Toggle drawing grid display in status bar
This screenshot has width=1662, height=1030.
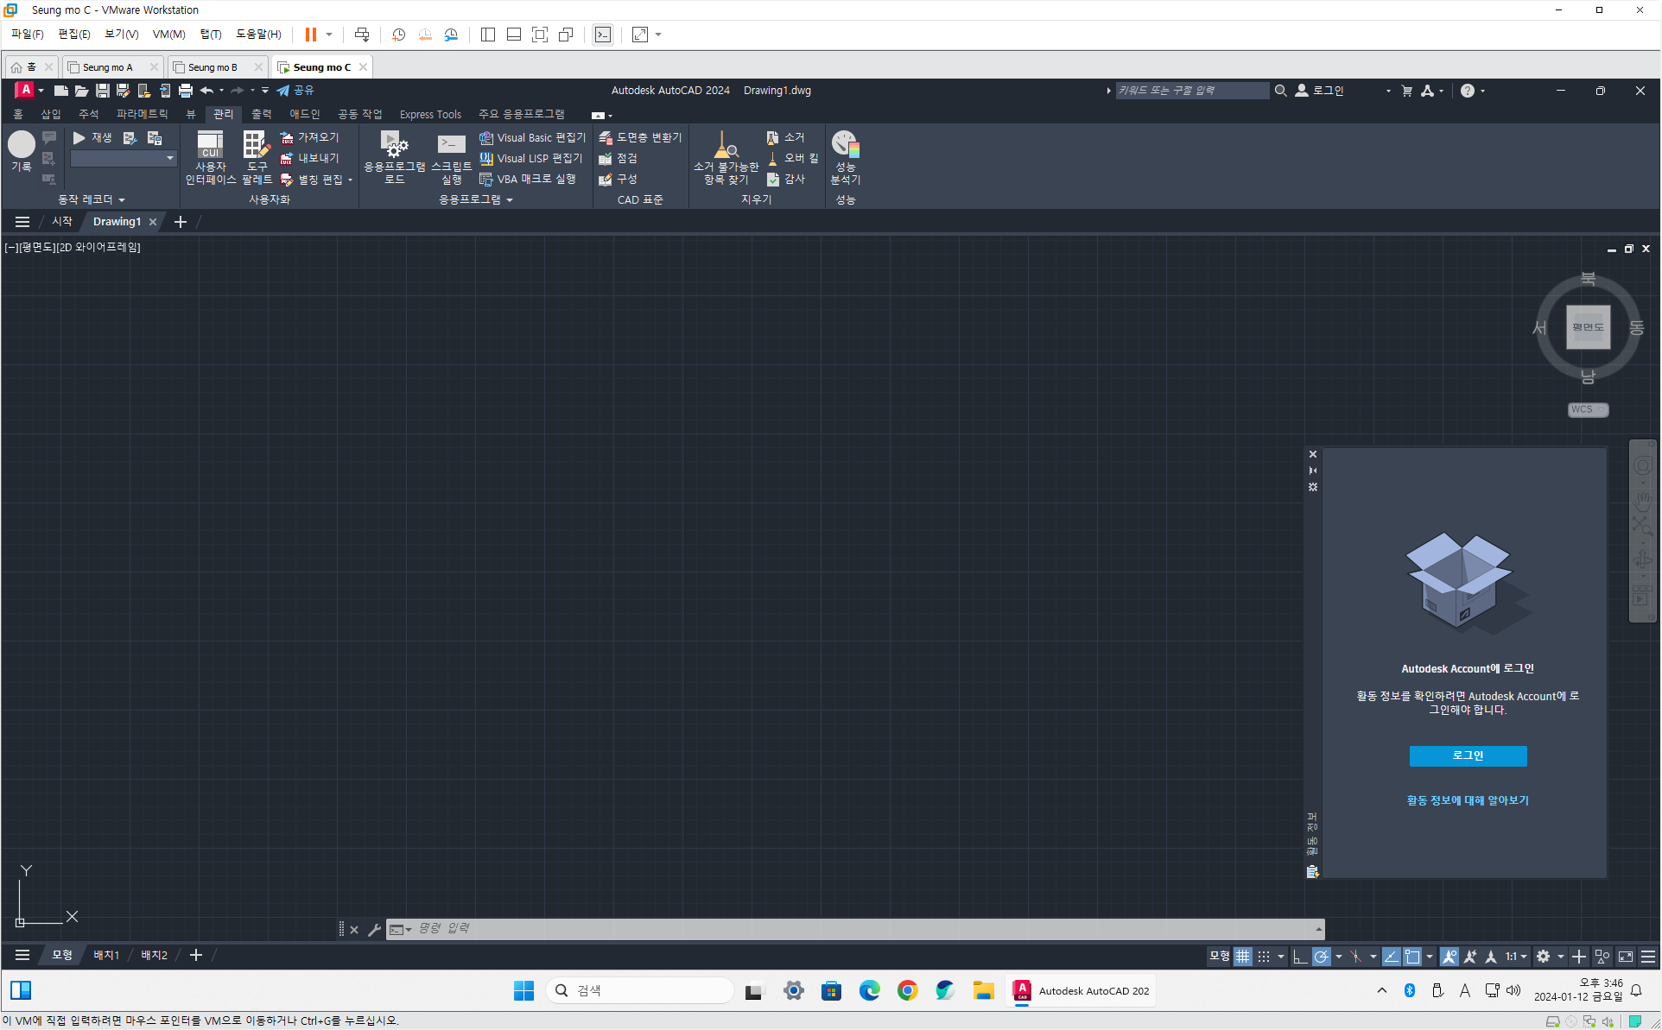[1242, 957]
